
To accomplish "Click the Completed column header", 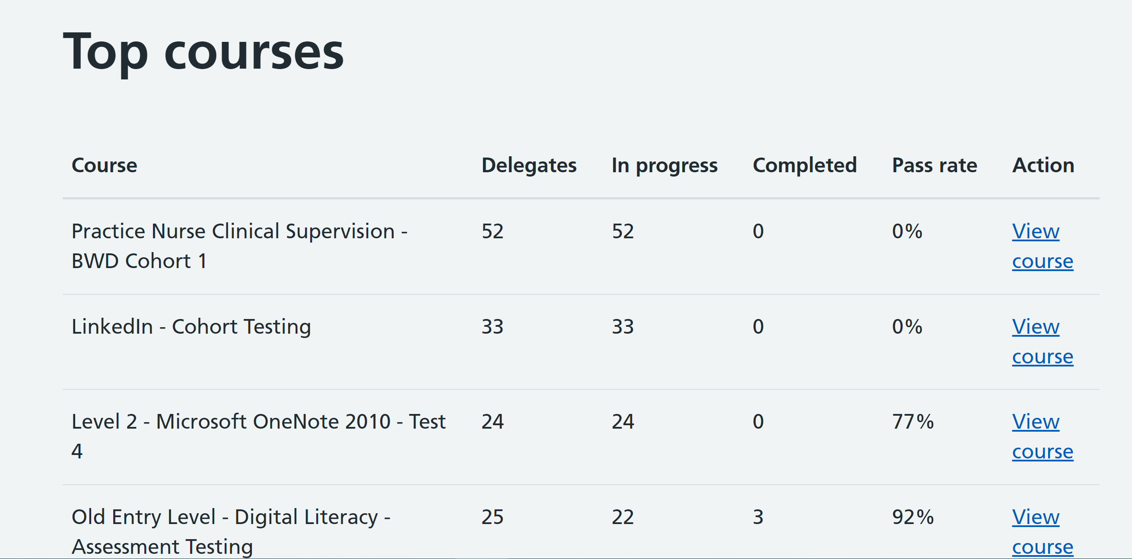I will (x=804, y=166).
